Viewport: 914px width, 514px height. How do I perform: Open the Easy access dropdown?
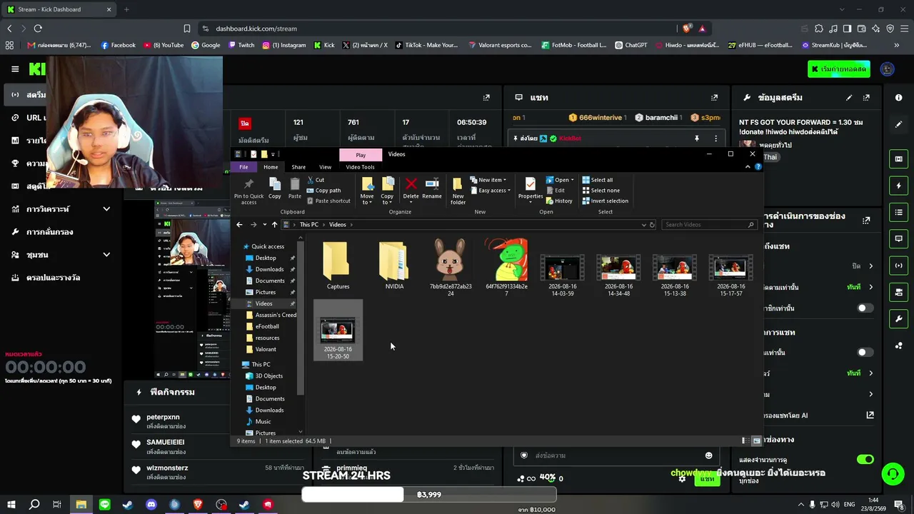click(x=491, y=191)
